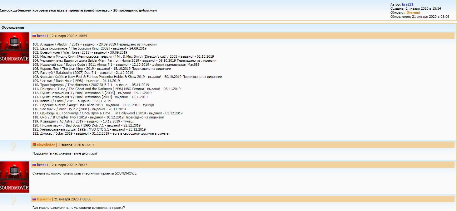Click slavafedor's question about downloading dubs
Image resolution: width=457 pixels, height=211 pixels.
pos(65,153)
